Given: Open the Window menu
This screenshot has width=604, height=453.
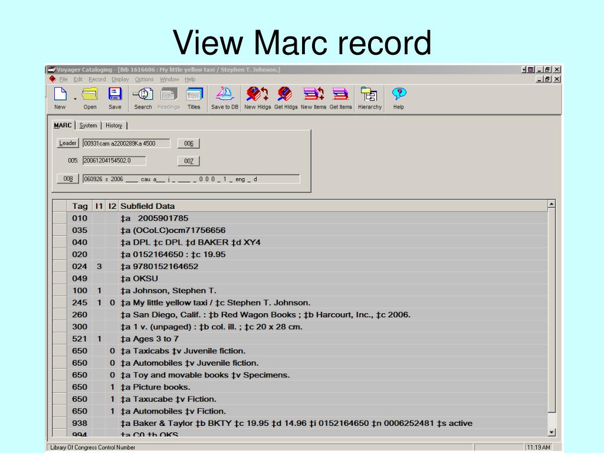Looking at the screenshot, I should 169,80.
